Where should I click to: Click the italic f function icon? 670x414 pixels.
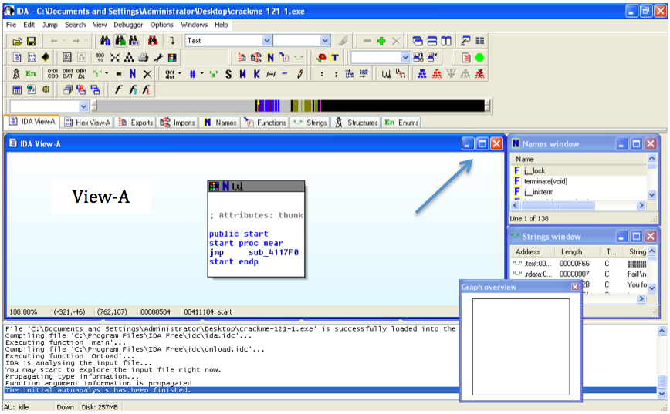(x=118, y=89)
